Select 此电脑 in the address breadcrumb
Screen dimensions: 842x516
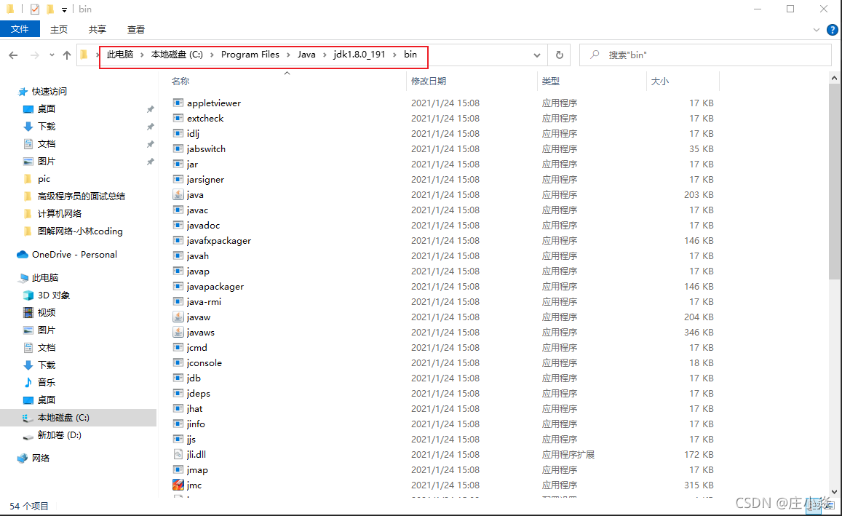tap(120, 55)
